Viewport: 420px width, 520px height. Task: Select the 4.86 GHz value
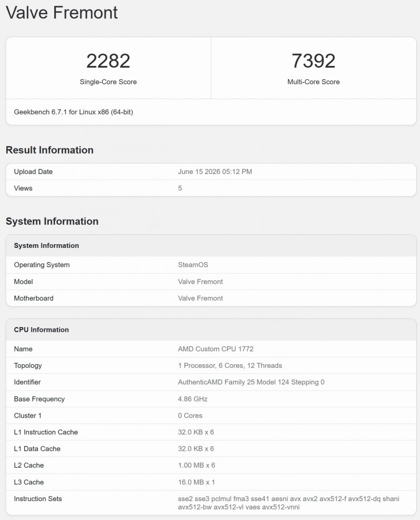[x=193, y=399]
